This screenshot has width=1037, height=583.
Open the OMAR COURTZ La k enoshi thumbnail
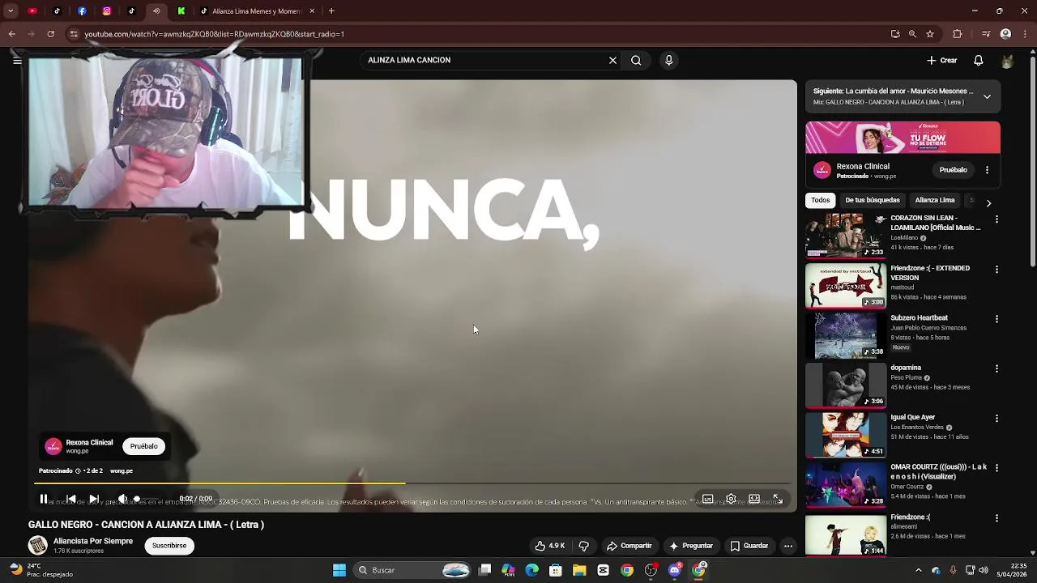point(845,484)
